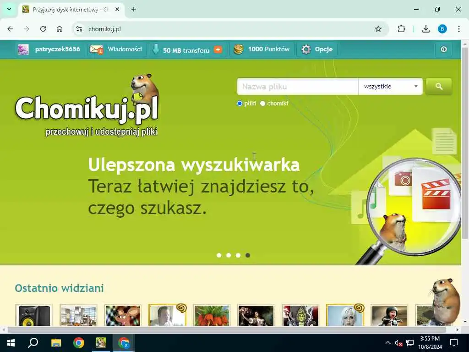Open Wiadomości messages link
This screenshot has width=469, height=352.
coord(125,49)
